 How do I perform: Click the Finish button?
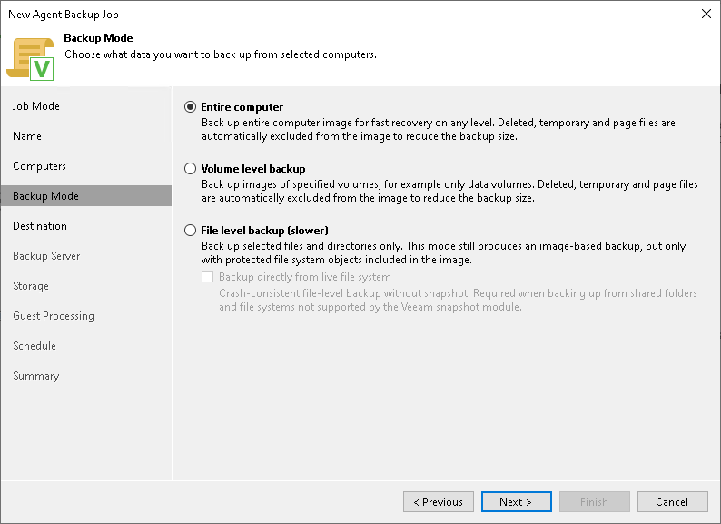coord(594,502)
